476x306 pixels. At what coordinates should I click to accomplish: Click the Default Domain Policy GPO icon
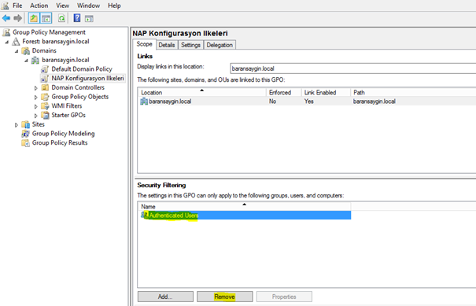[45, 69]
